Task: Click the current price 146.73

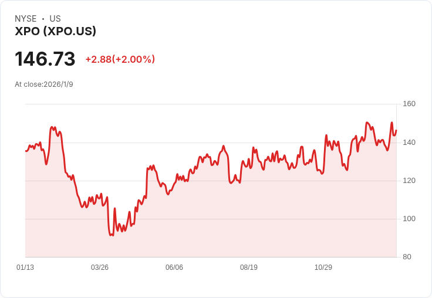Action: click(45, 59)
